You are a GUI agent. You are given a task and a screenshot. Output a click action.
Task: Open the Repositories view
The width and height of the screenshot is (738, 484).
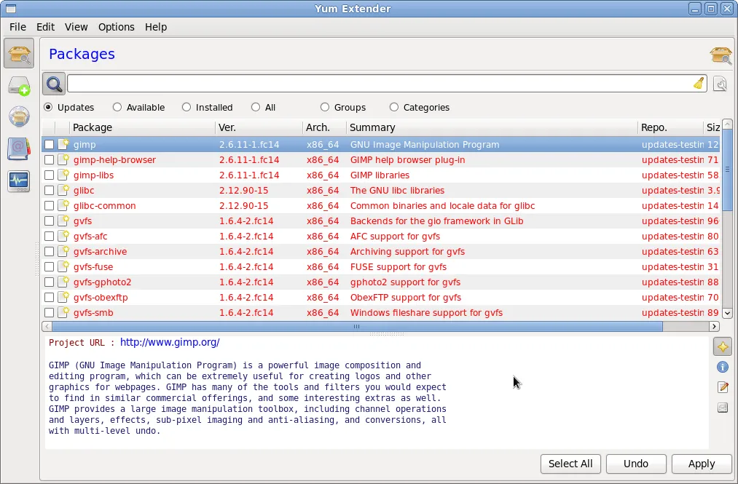pyautogui.click(x=19, y=116)
